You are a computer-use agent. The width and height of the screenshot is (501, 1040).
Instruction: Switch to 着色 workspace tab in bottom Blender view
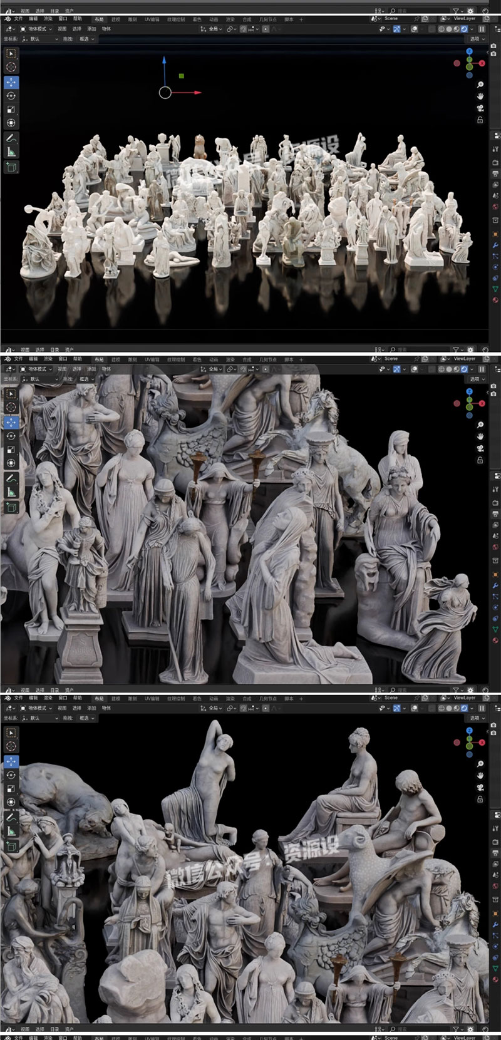pyautogui.click(x=197, y=698)
